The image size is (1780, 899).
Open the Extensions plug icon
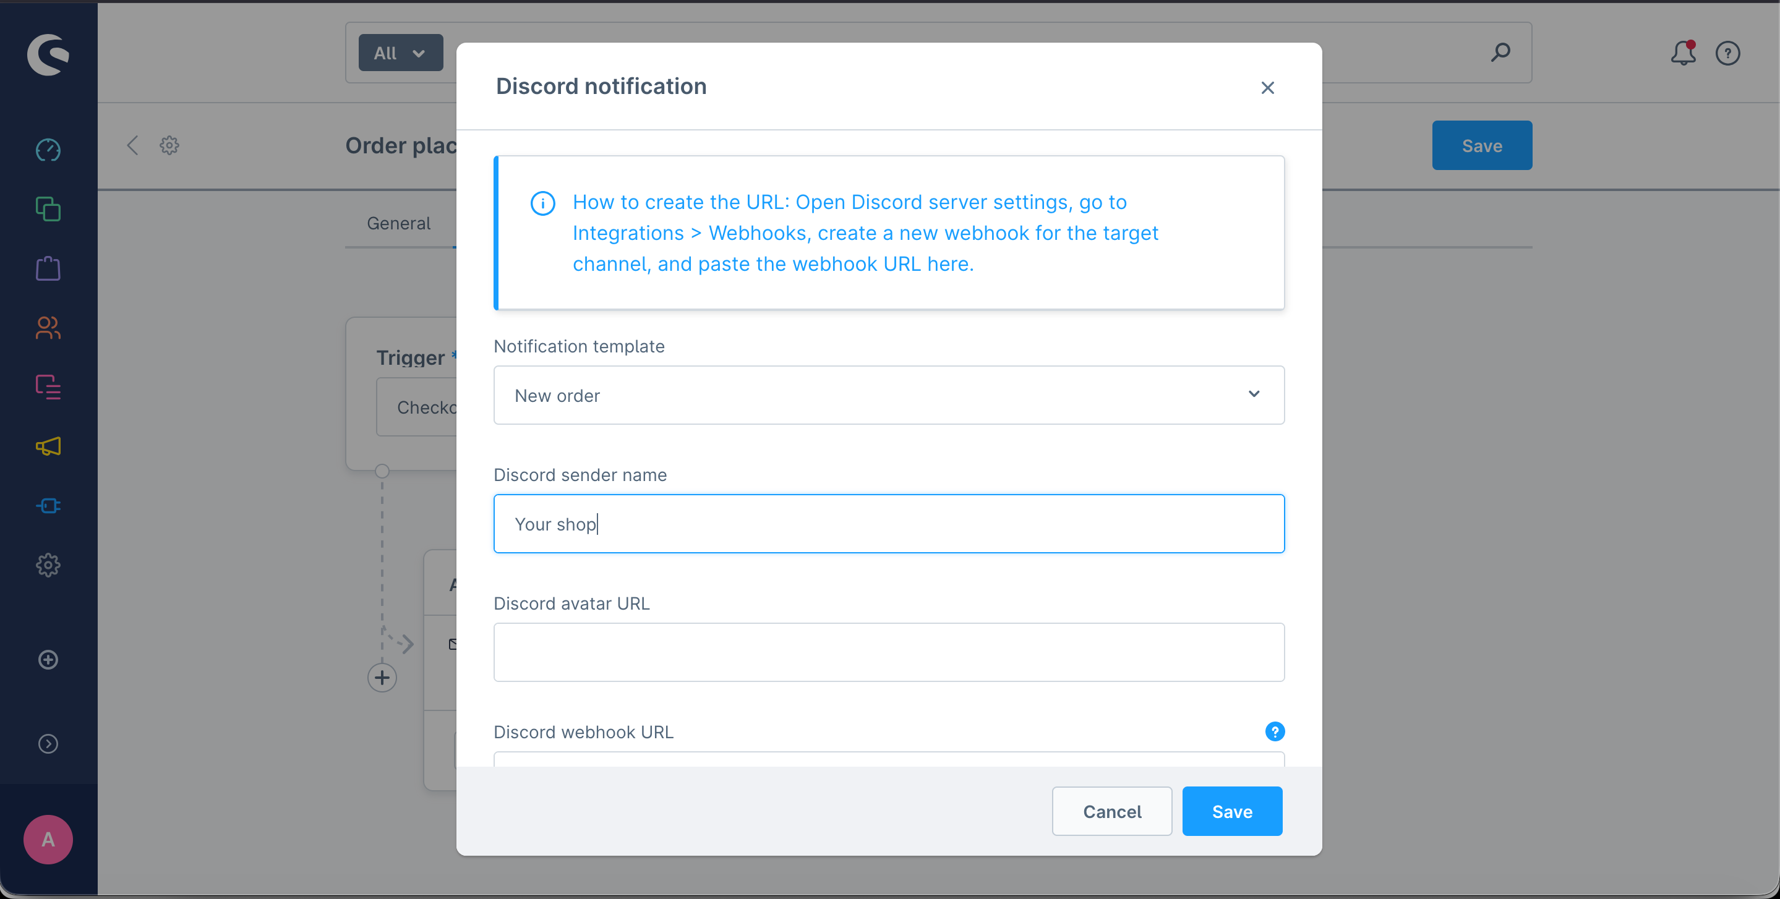coord(48,506)
